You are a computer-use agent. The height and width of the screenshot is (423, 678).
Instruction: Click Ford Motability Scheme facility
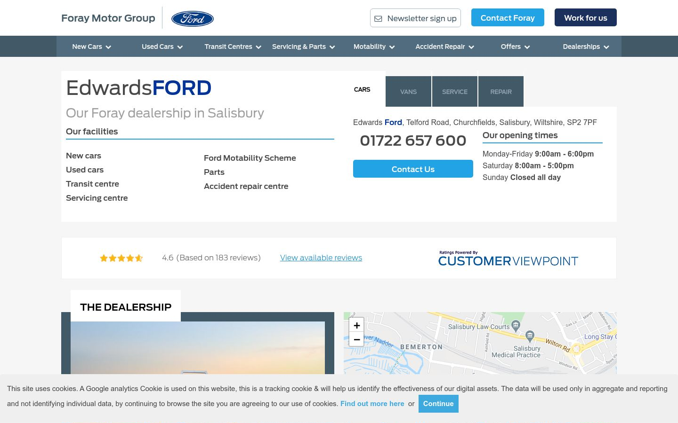pyautogui.click(x=250, y=158)
